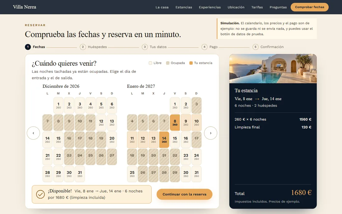Select step 2 Huéspedes
This screenshot has height=214, width=342.
click(93, 47)
